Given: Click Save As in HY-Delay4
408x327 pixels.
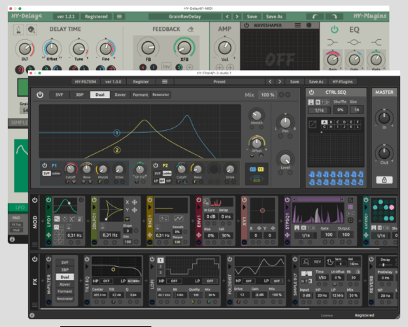Looking at the screenshot, I should pos(274,16).
